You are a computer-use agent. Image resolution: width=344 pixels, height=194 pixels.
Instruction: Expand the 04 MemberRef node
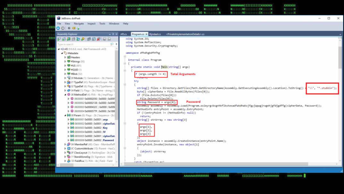pos(65,144)
